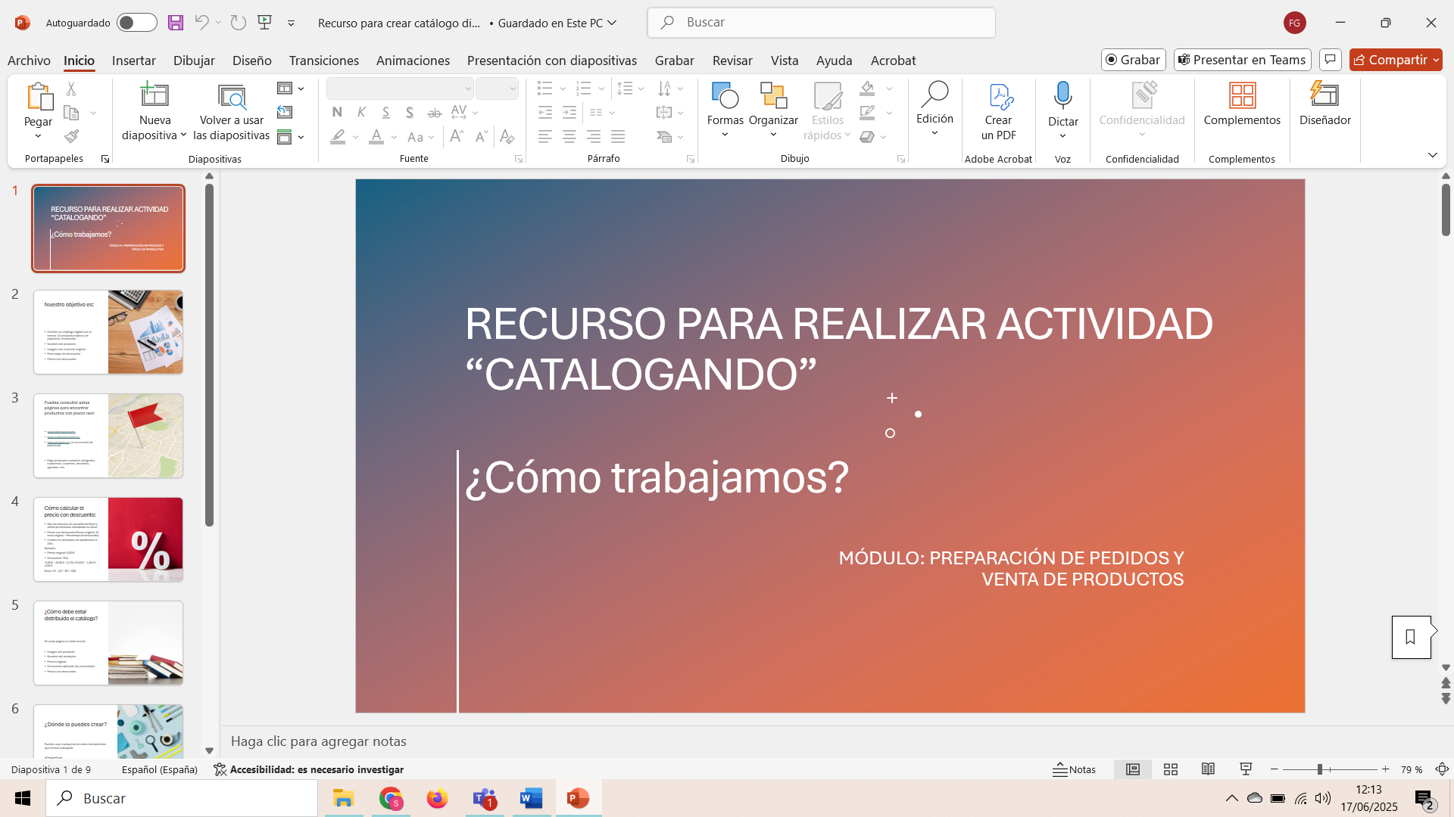Screen dimensions: 1454x817
Task: Click the Dictar microphone icon
Action: point(1062,95)
